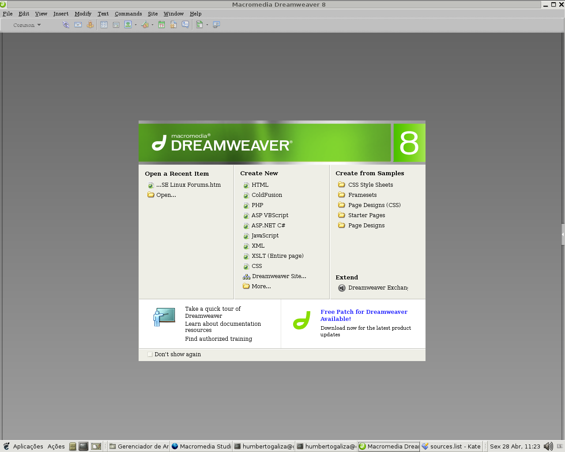Image resolution: width=565 pixels, height=452 pixels.
Task: Open the View menu
Action: (x=41, y=14)
